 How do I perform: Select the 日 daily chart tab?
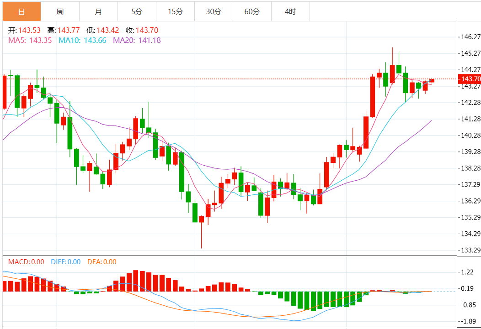click(22, 11)
